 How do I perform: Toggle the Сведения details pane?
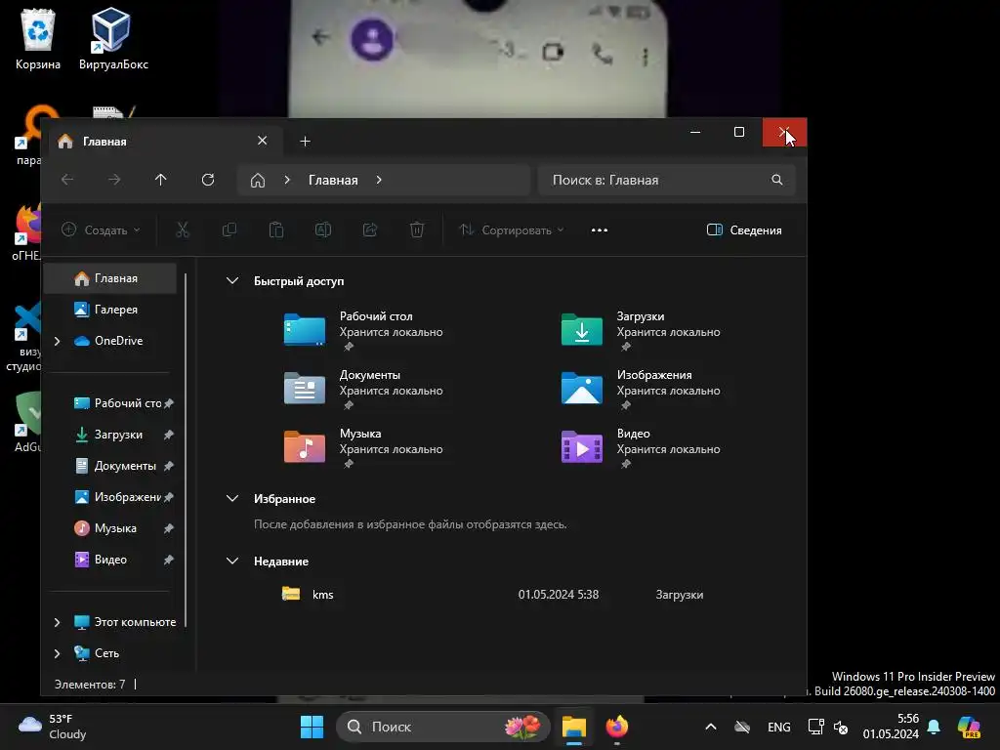[744, 230]
